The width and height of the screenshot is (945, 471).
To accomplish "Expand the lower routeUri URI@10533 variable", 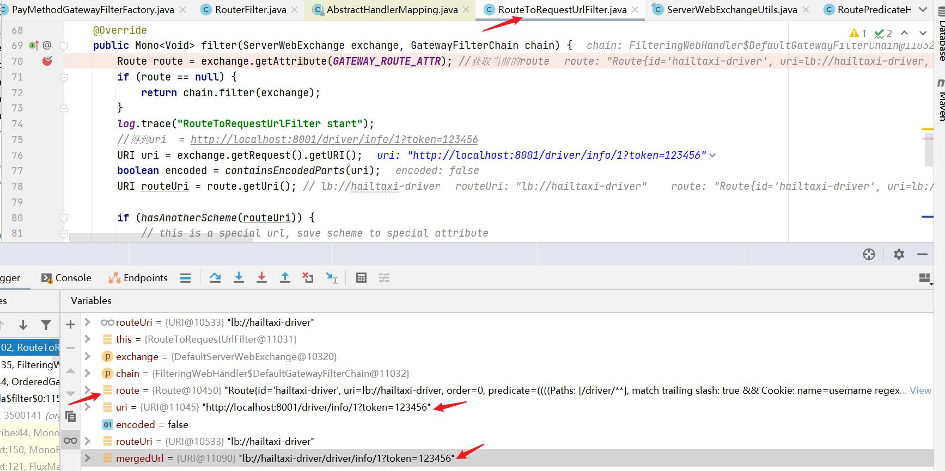I will pyautogui.click(x=87, y=442).
